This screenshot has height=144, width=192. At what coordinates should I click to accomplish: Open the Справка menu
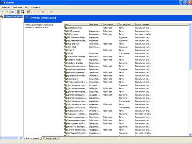tap(36, 7)
